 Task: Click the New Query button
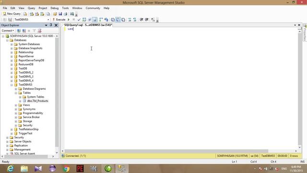point(12,14)
